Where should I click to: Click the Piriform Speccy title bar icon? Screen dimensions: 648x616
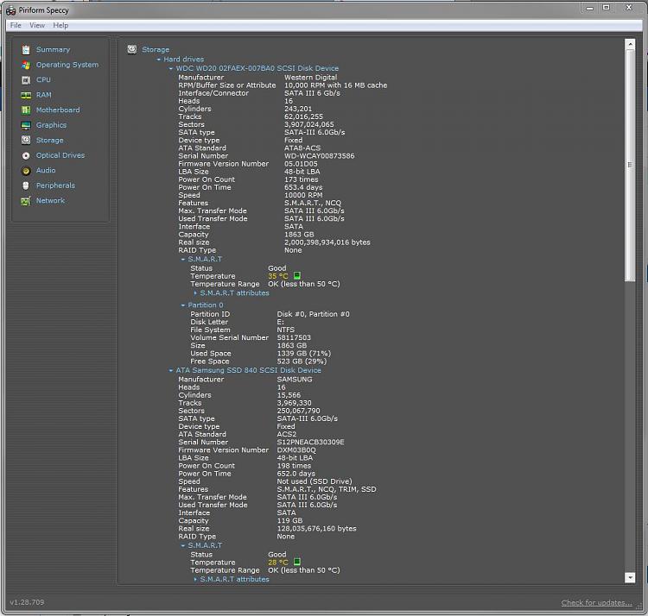click(x=10, y=10)
